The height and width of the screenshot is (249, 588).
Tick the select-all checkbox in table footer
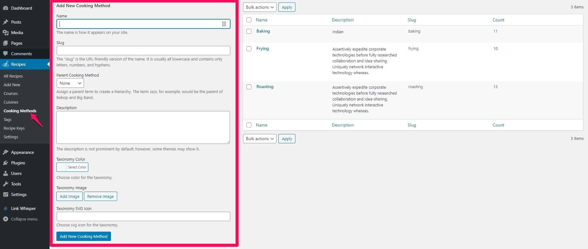click(x=249, y=125)
